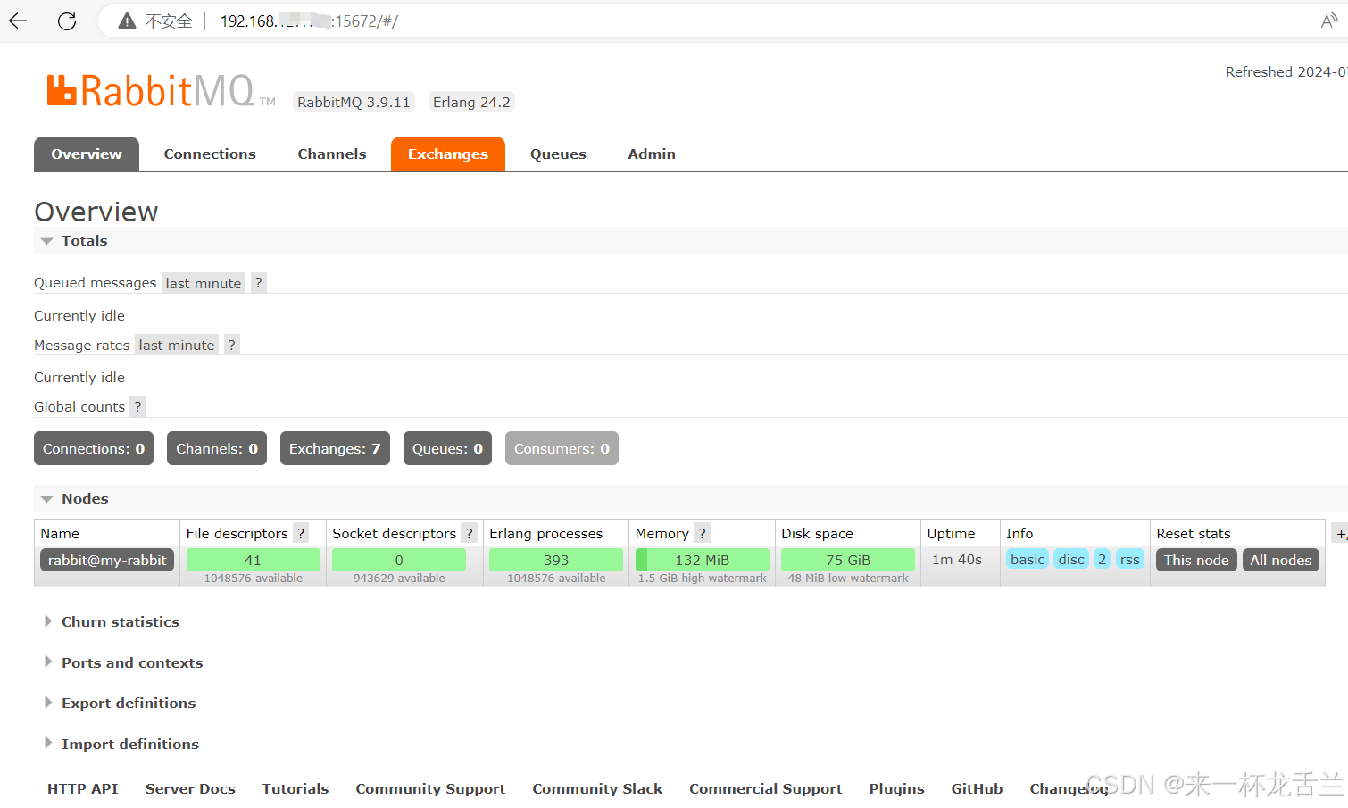Click the Consumers: 0 count button

click(x=562, y=448)
